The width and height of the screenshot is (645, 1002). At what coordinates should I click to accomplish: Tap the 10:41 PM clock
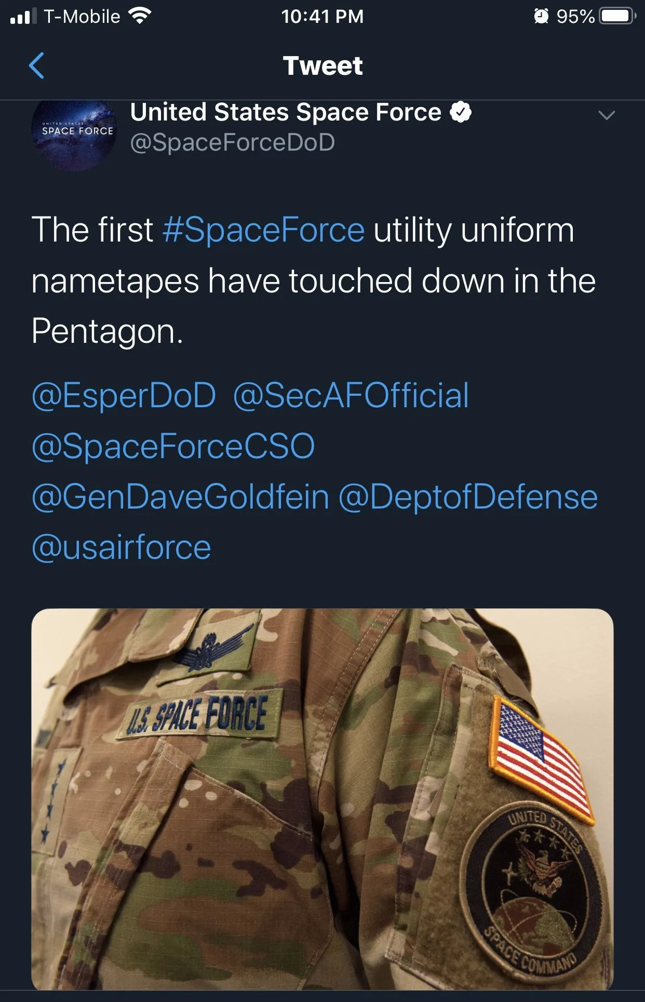(322, 16)
